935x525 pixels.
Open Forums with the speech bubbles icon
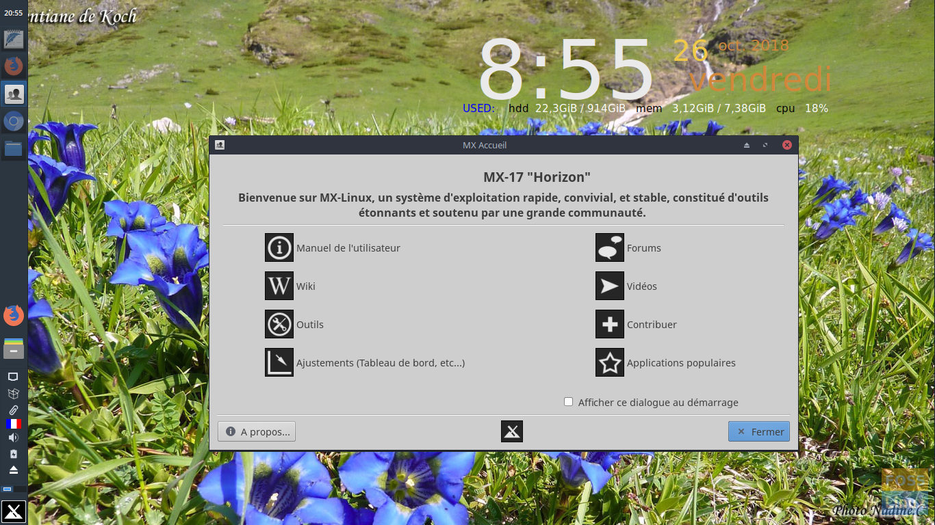[x=609, y=247]
